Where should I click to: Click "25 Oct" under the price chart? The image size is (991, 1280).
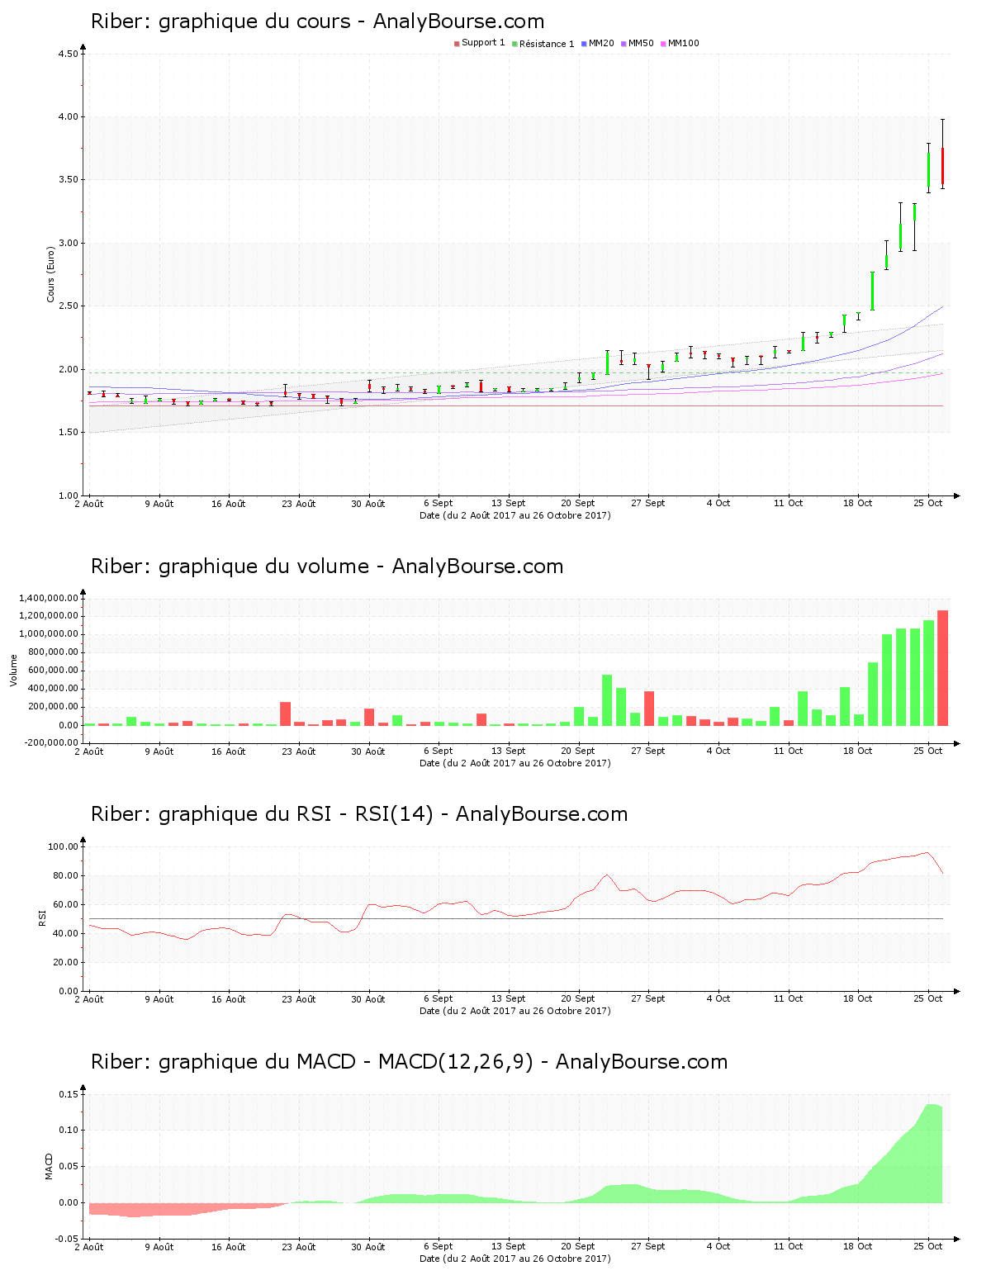pos(927,504)
